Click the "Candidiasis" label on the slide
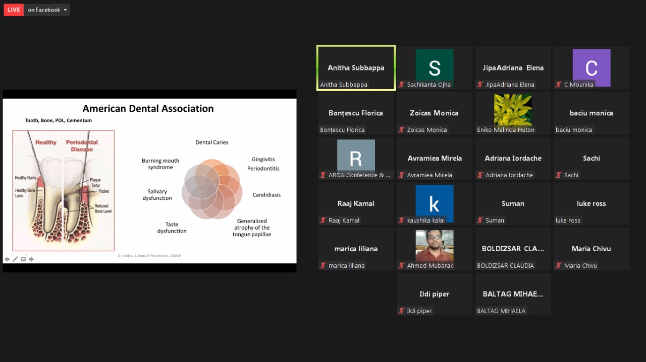 (266, 195)
